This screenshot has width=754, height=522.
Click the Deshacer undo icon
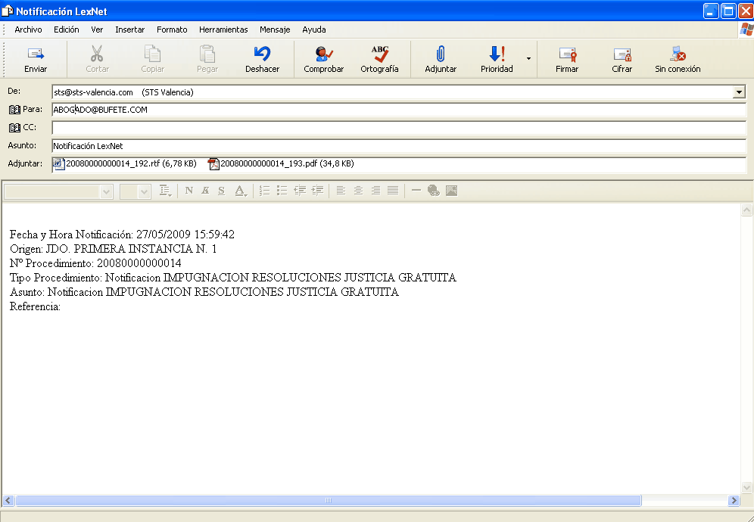[x=262, y=54]
